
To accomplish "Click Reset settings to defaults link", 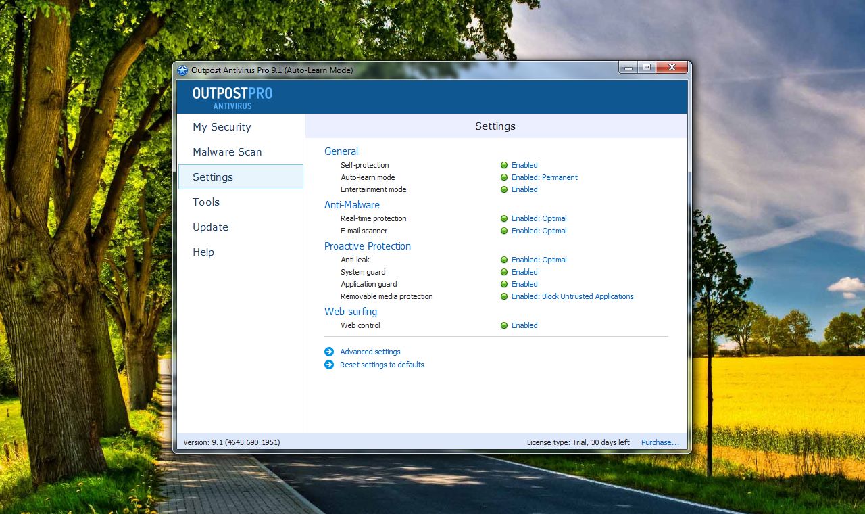I will pos(382,365).
